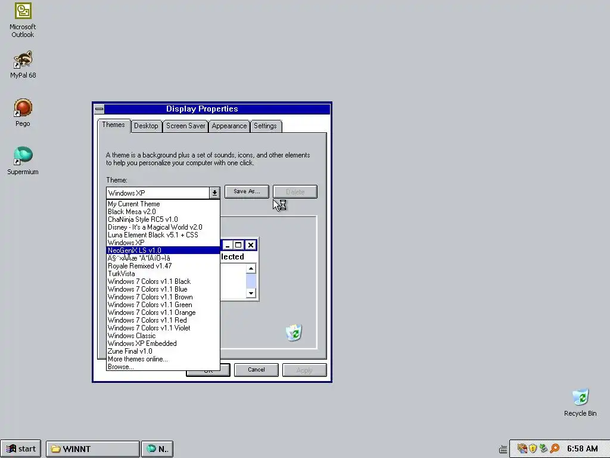
Task: Click the preview window close X
Action: point(251,245)
